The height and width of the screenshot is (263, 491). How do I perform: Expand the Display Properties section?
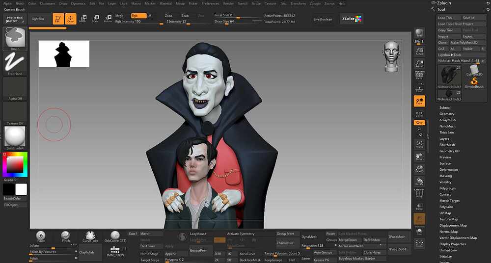point(453,244)
